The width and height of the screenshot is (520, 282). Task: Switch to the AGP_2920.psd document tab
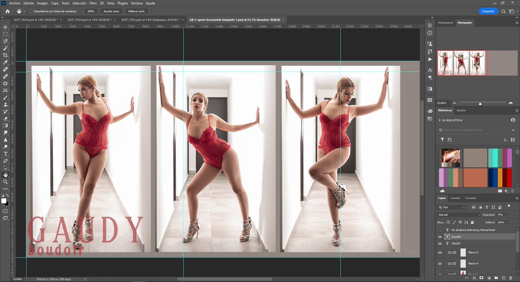click(x=36, y=20)
